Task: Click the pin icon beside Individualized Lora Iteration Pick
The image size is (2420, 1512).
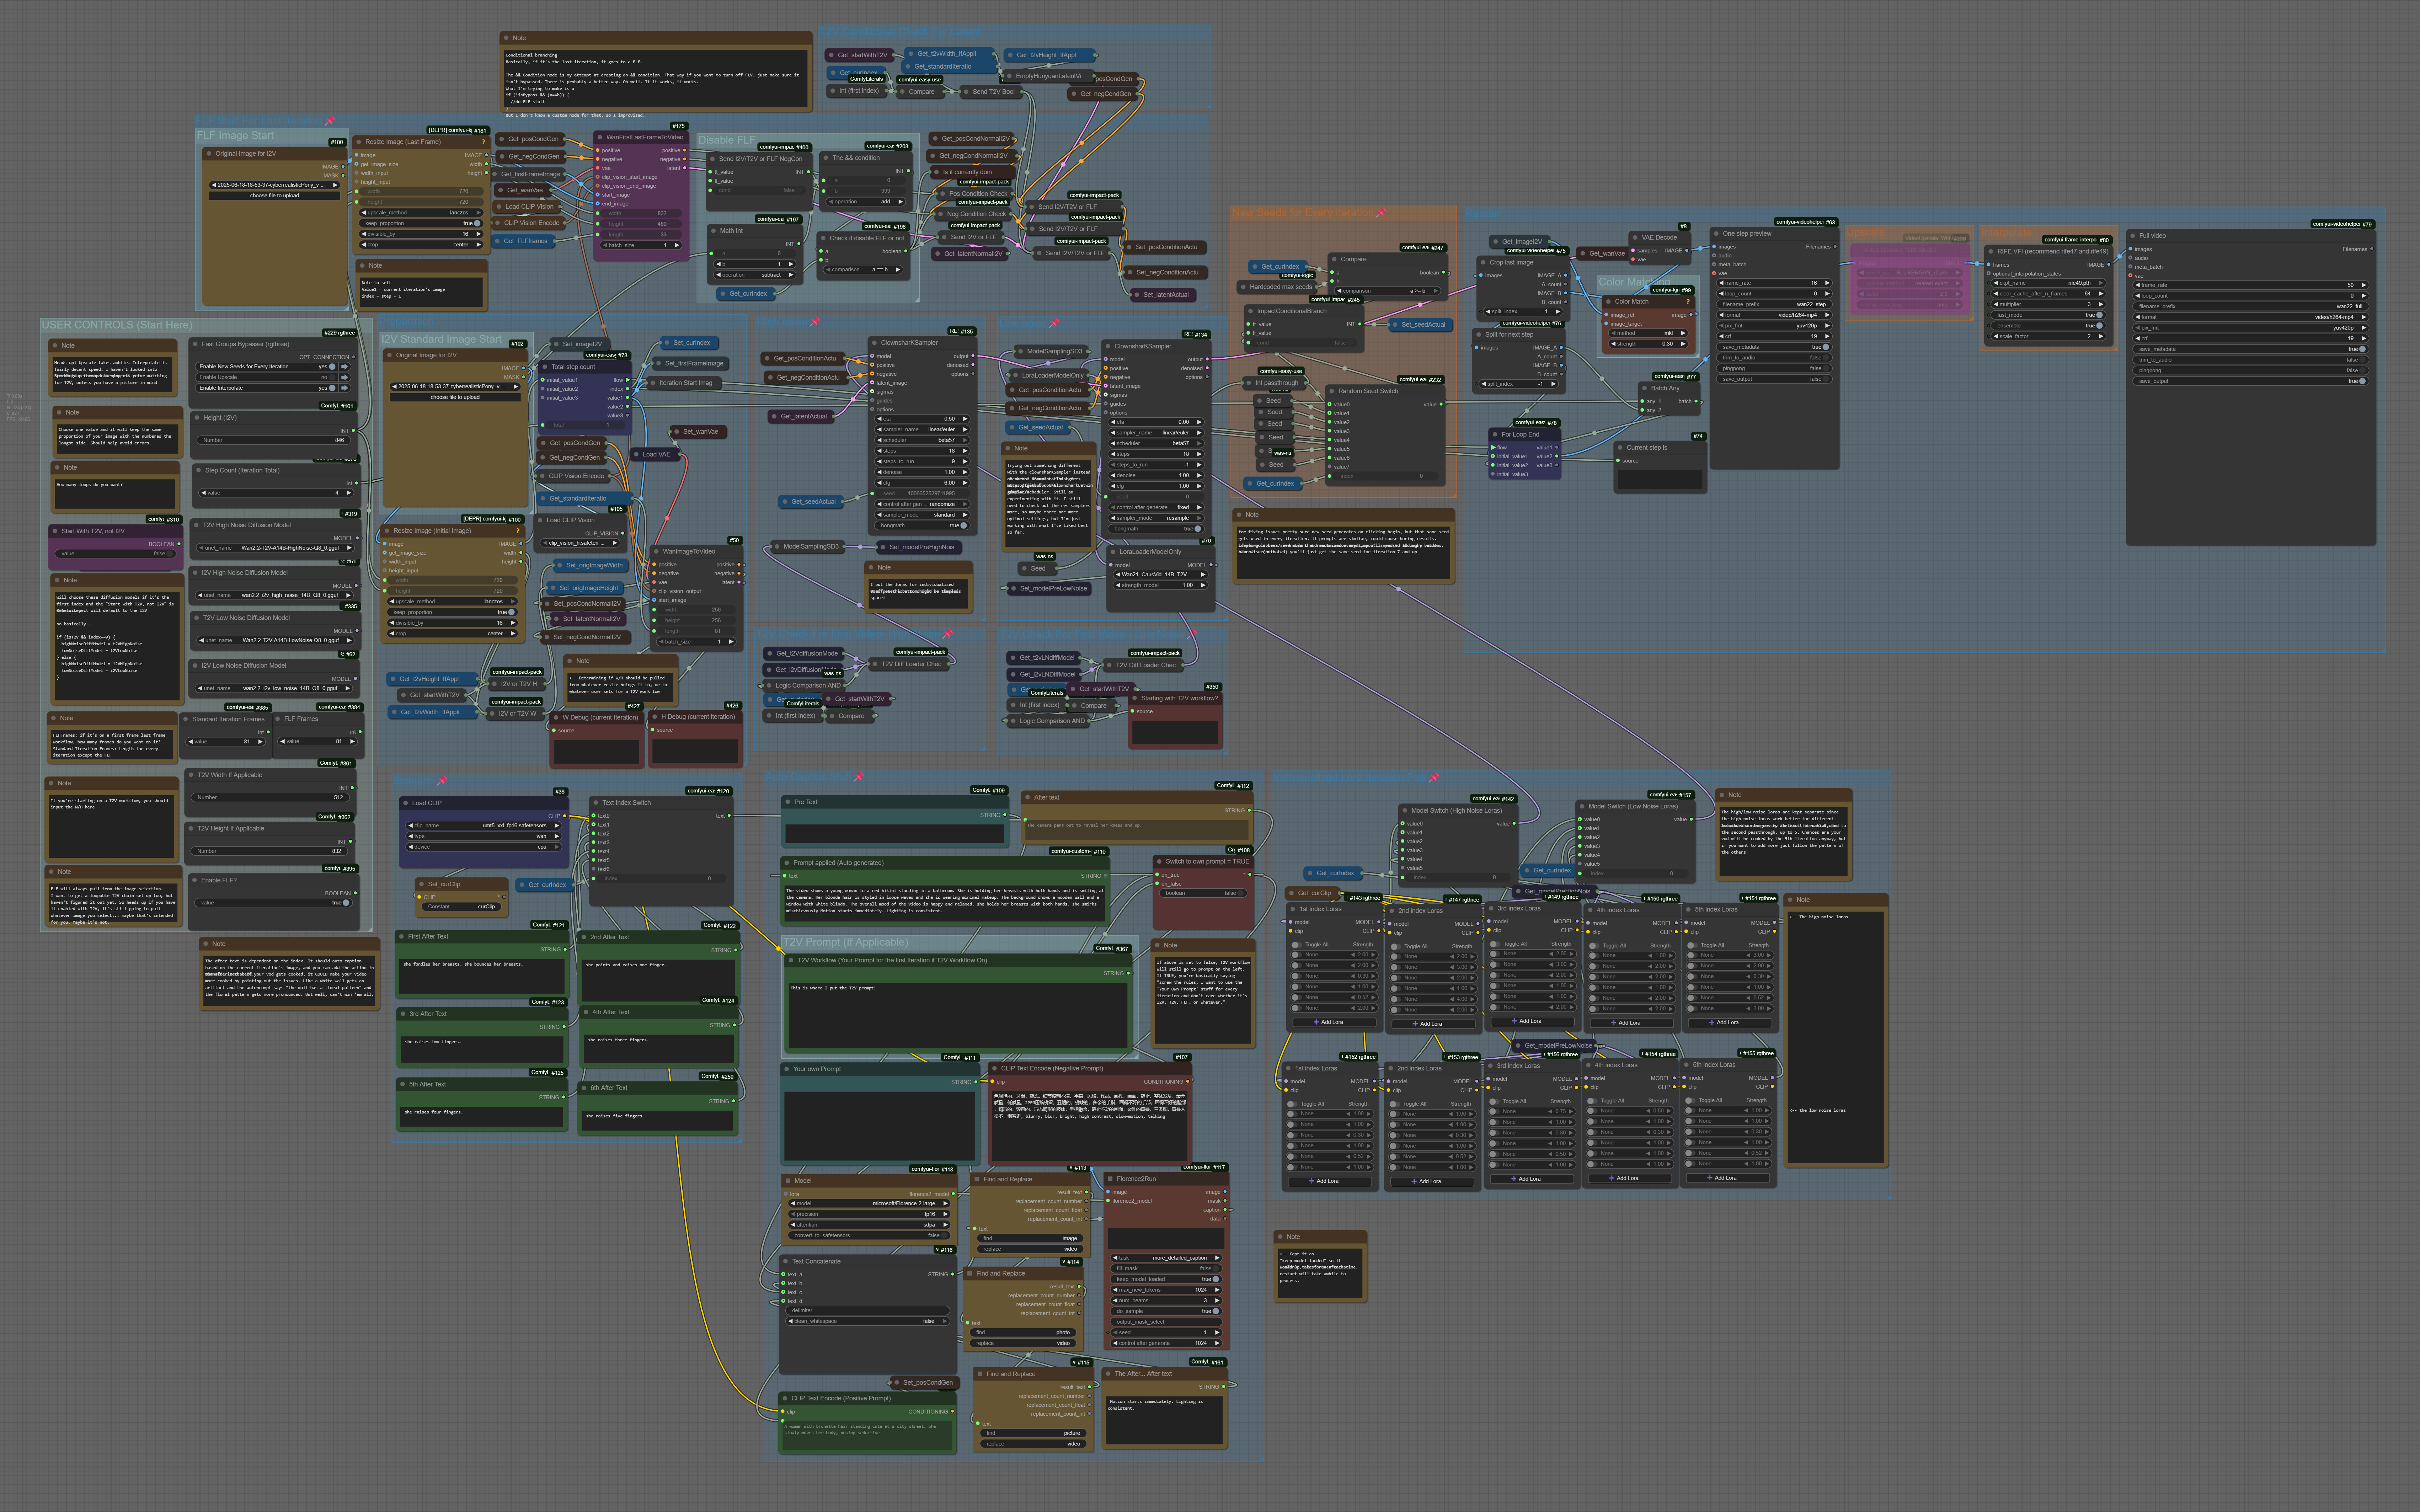Action: pos(1434,777)
